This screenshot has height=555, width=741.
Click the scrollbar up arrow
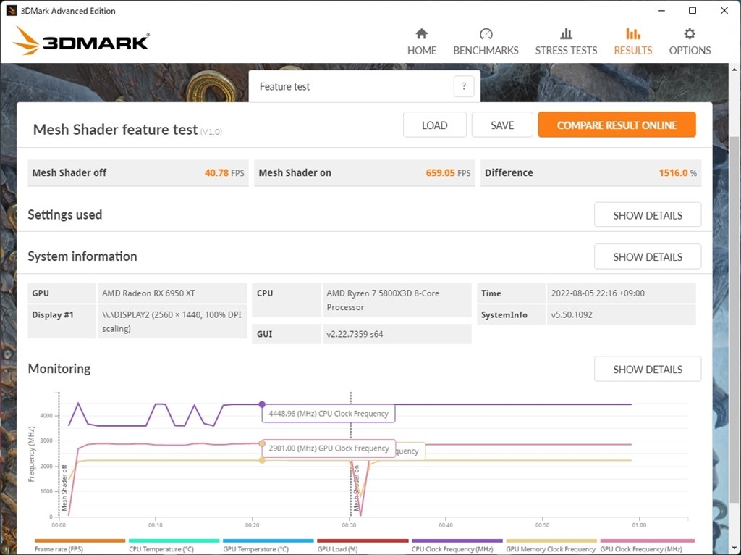[734, 69]
